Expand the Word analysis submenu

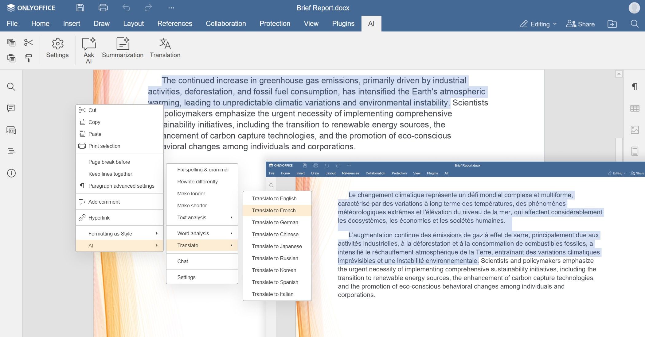point(202,233)
